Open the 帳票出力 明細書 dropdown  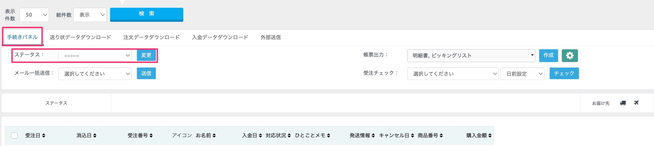(471, 56)
